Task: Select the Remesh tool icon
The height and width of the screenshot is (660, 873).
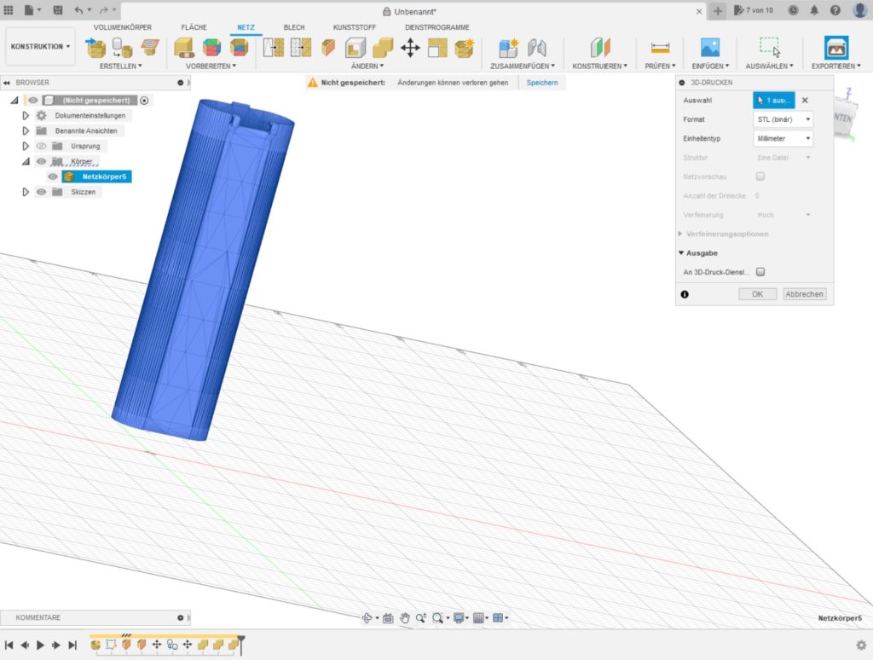Action: [274, 48]
